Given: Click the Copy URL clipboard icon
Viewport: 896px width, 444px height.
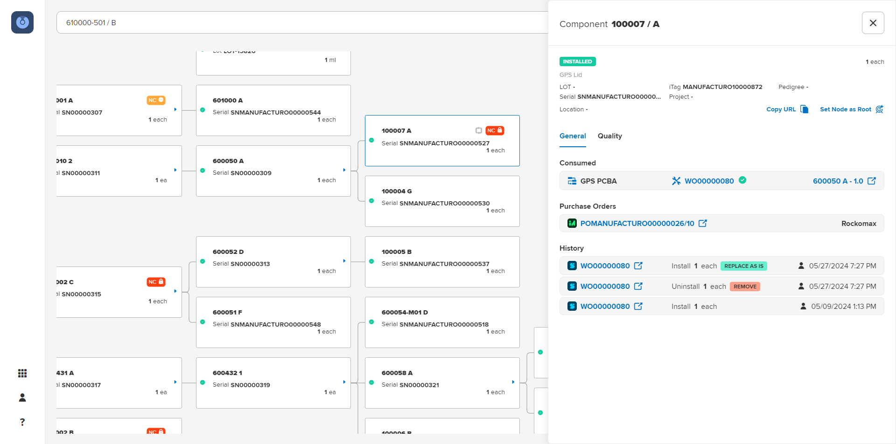Looking at the screenshot, I should 804,109.
